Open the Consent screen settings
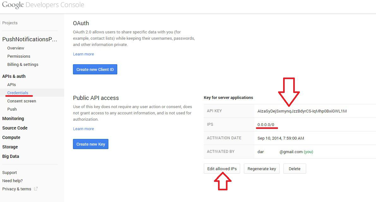The width and height of the screenshot is (376, 202). 21,101
